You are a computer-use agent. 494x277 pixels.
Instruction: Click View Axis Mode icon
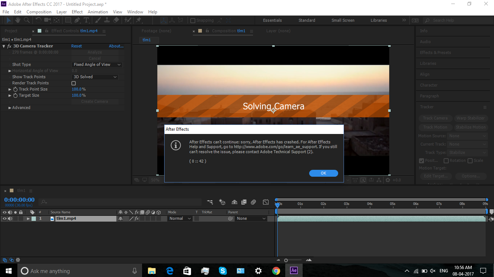(181, 21)
